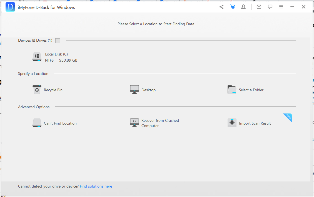Choose Recycle Bin as scan location
This screenshot has width=314, height=197.
click(53, 90)
